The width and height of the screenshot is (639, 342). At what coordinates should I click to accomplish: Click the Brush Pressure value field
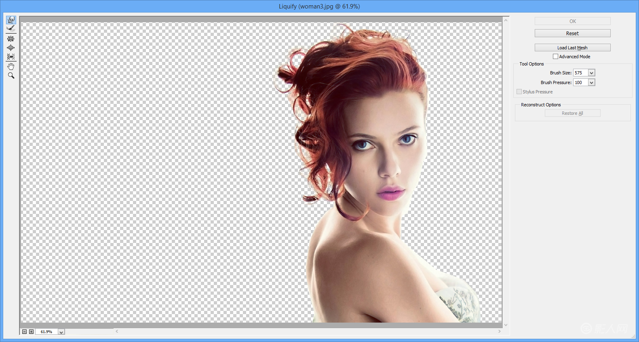[x=580, y=82]
